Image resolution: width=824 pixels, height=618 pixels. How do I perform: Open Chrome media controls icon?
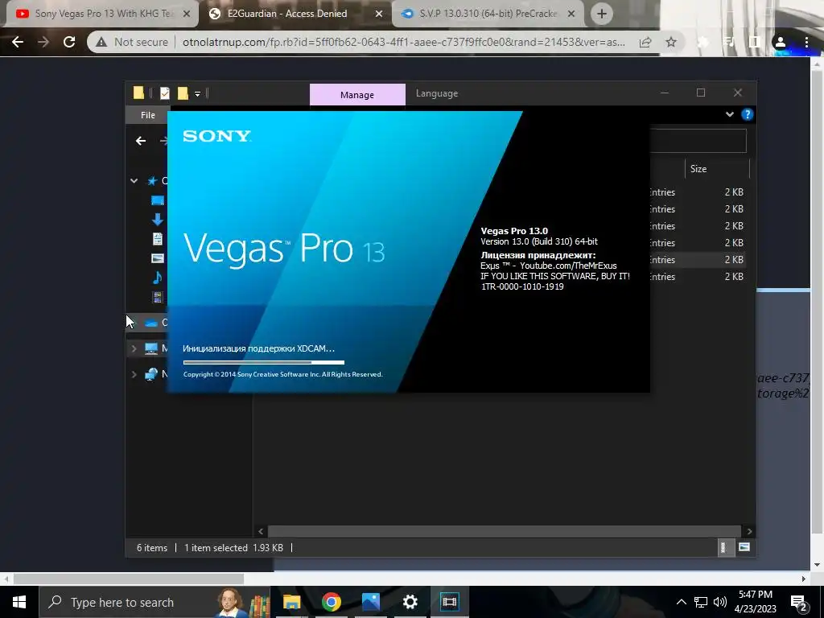point(728,42)
